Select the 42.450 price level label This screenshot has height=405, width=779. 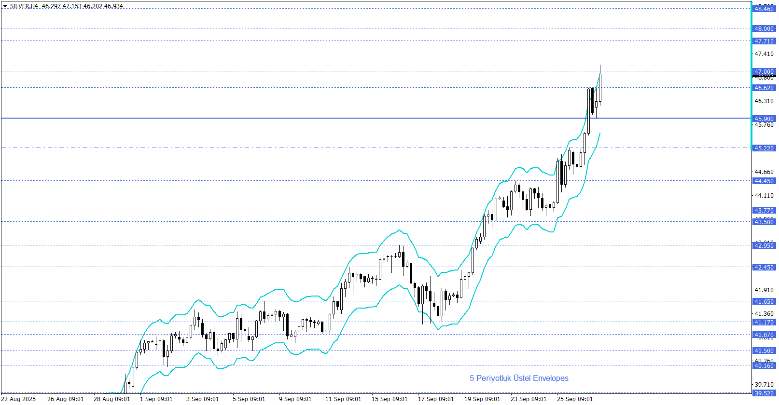point(764,268)
